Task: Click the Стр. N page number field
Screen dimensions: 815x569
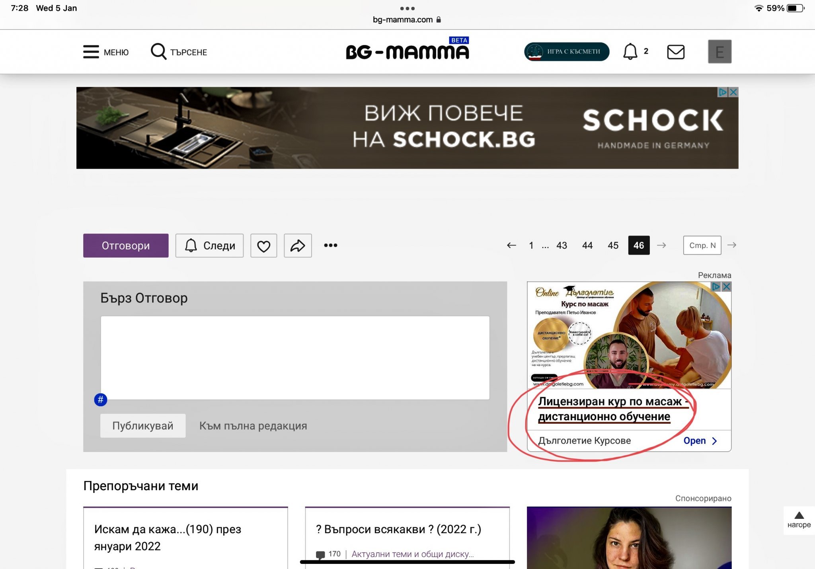Action: 702,246
